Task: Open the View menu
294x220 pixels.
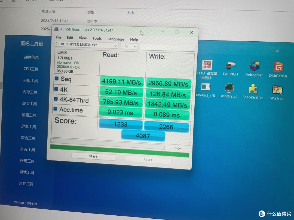Action: [x=83, y=38]
